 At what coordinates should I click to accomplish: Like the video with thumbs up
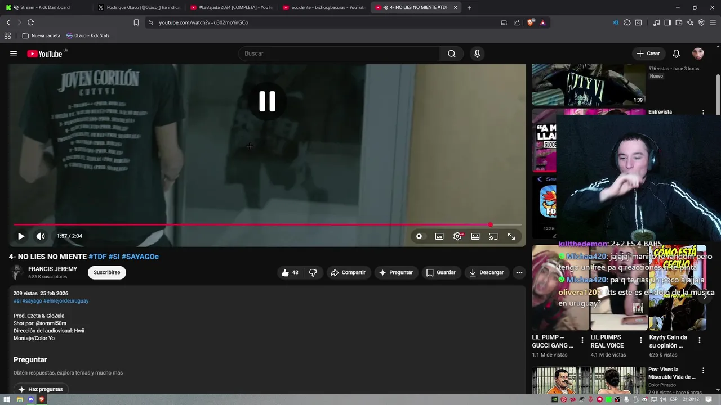point(290,272)
